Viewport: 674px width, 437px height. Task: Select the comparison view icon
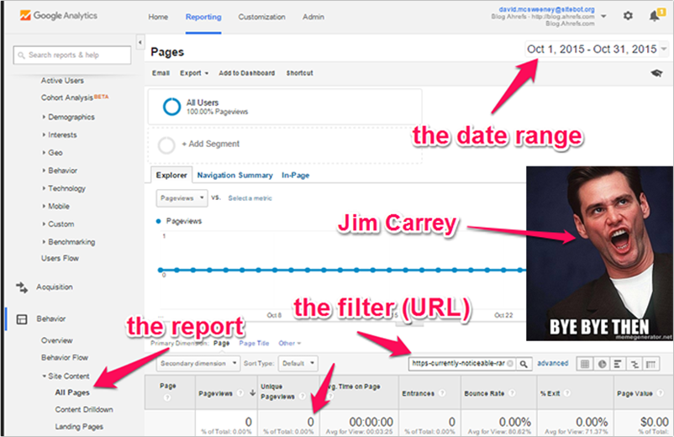tap(635, 364)
